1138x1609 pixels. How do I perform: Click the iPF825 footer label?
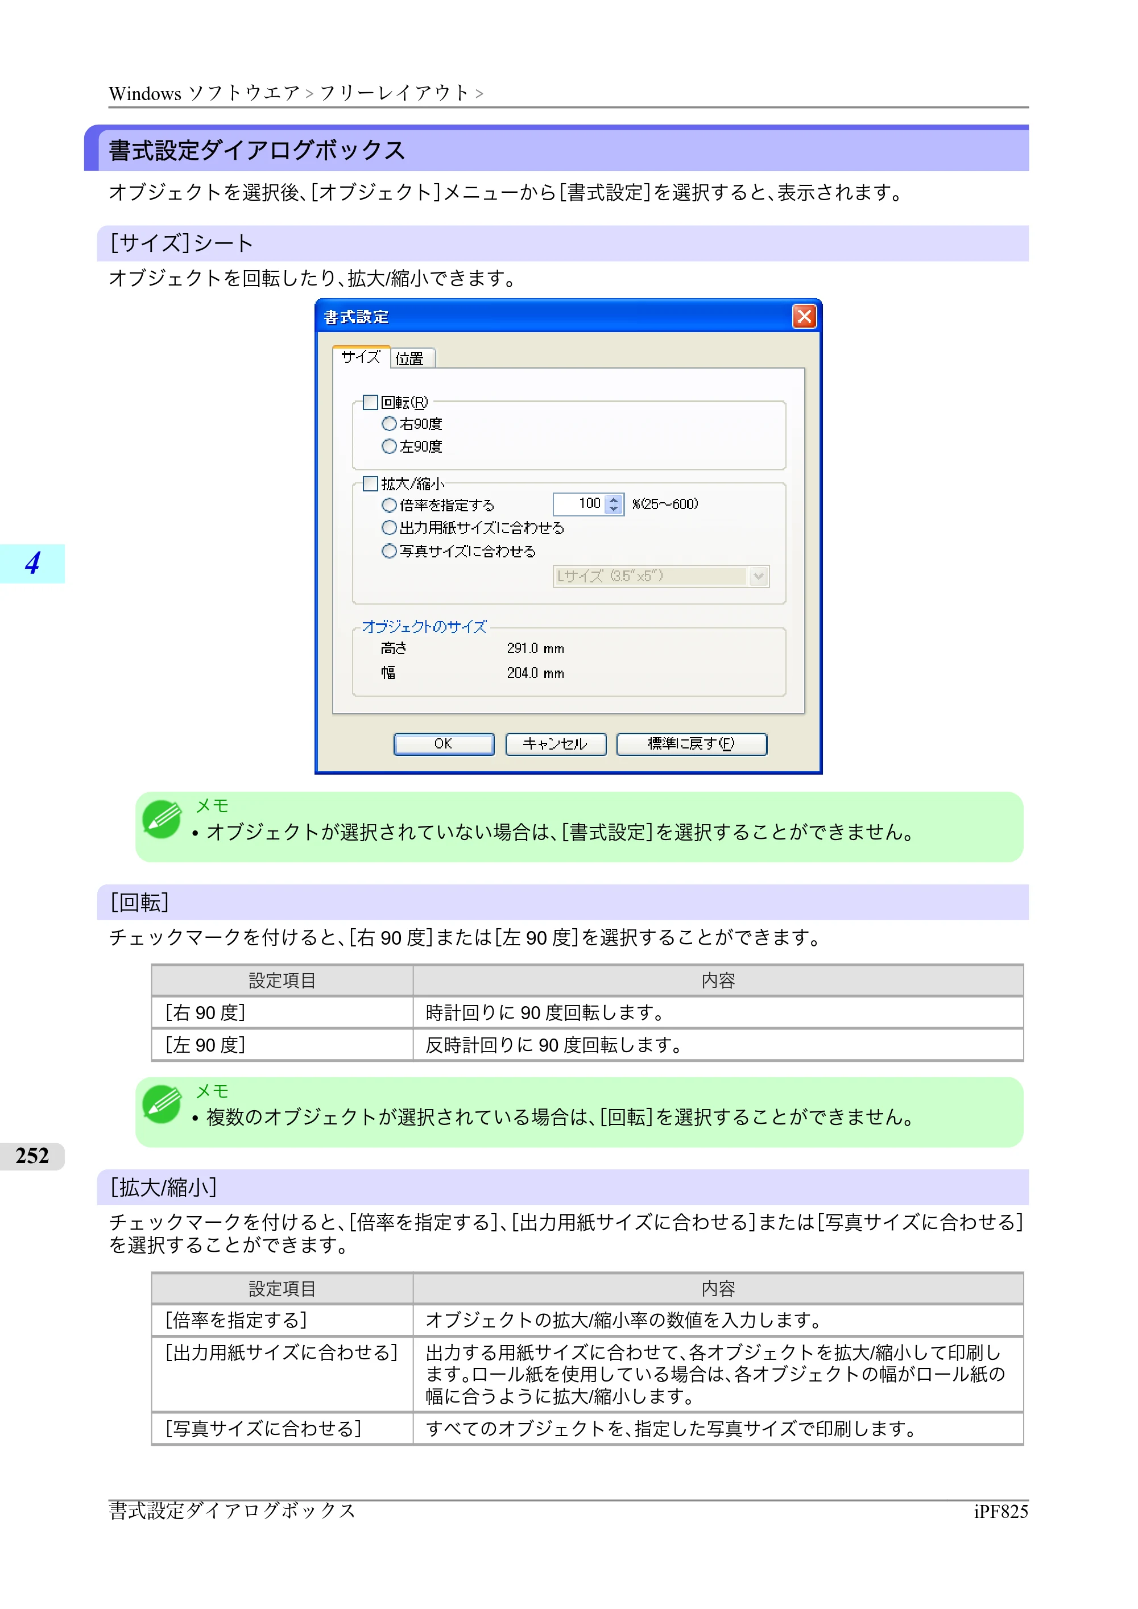(1001, 1512)
